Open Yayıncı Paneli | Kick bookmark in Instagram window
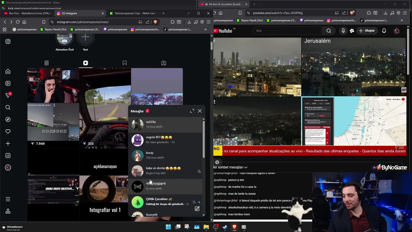The height and width of the screenshot is (232, 412). pyautogui.click(x=53, y=29)
